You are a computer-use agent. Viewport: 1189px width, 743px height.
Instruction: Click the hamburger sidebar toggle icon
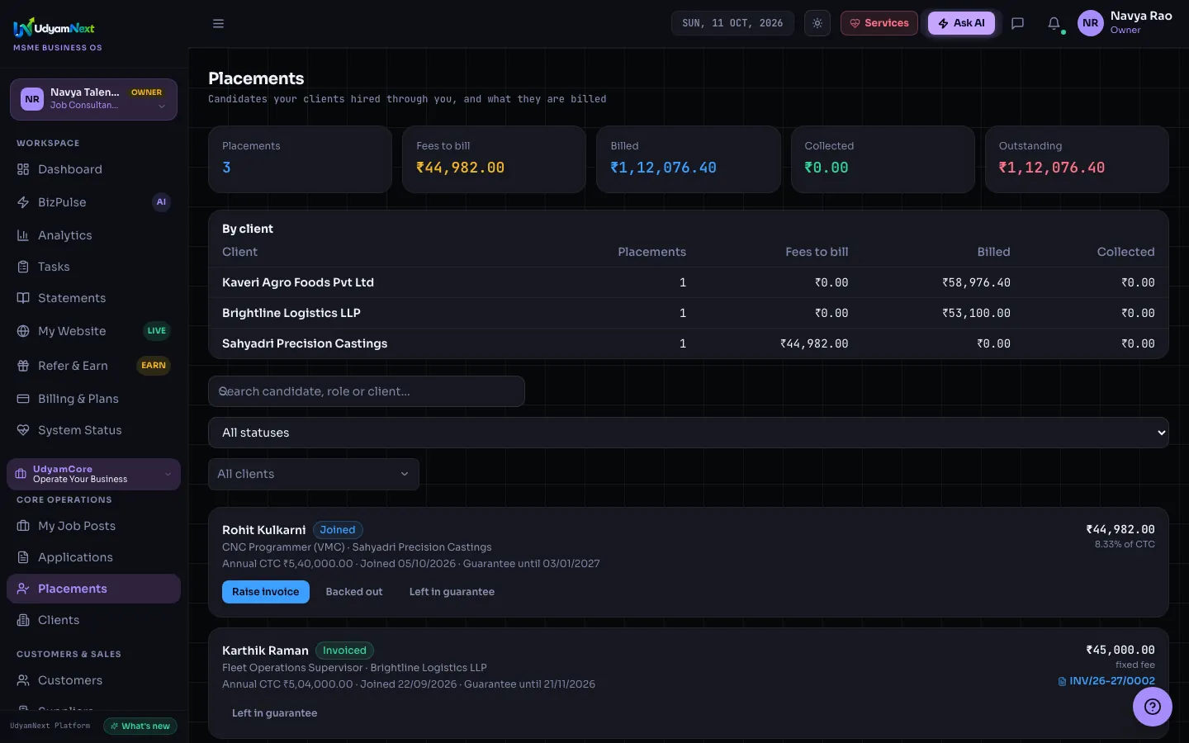[x=218, y=23]
